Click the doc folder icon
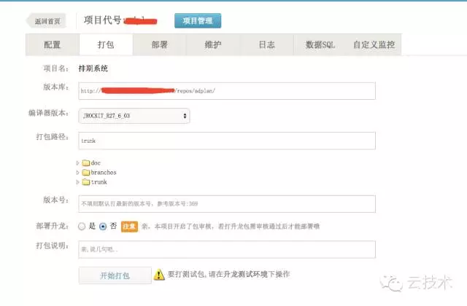 tap(85, 162)
